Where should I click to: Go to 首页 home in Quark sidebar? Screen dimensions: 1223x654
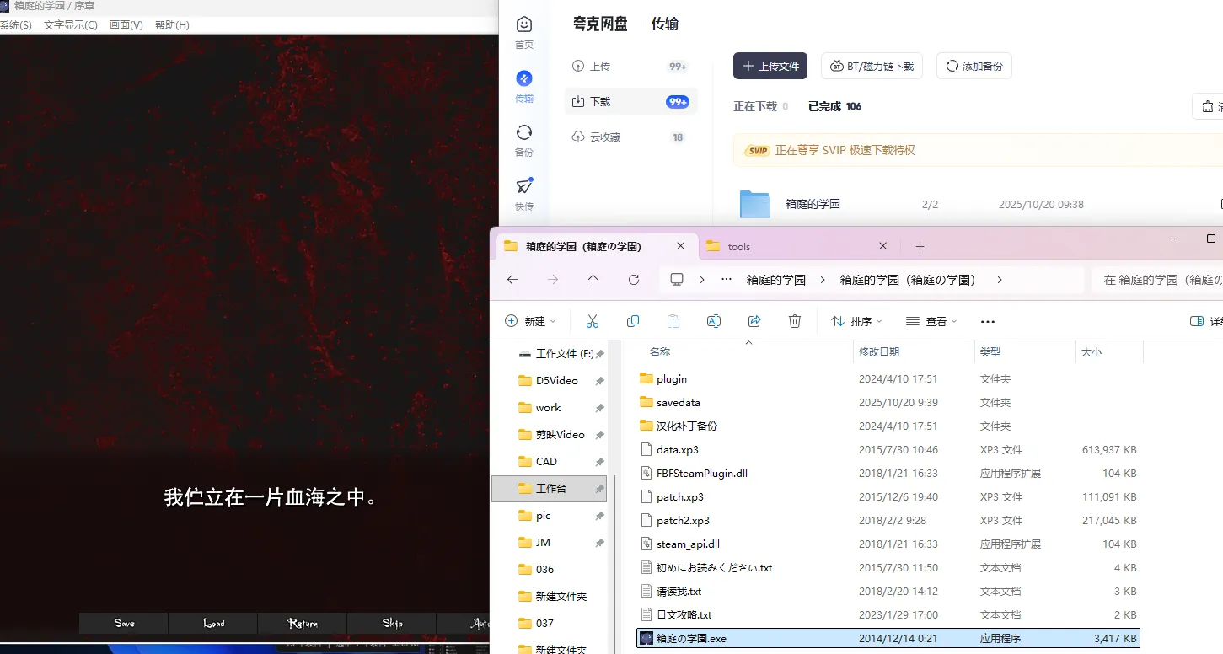pyautogui.click(x=524, y=32)
